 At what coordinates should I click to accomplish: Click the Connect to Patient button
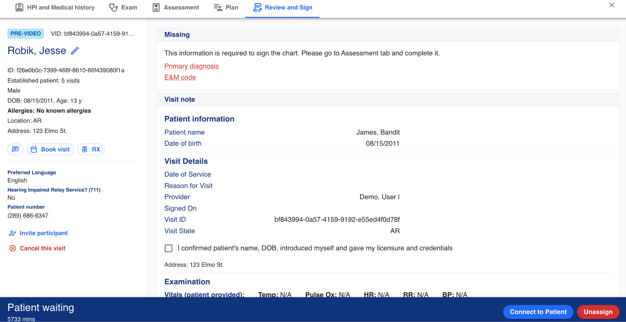(x=538, y=312)
